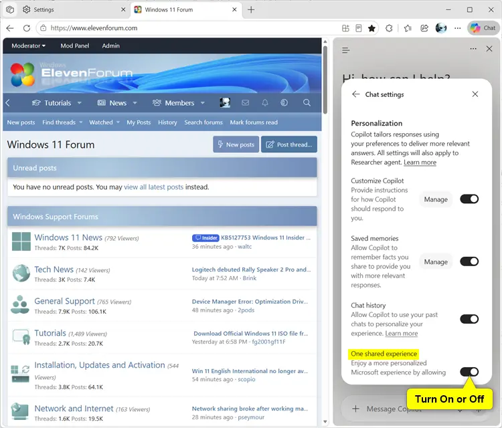The image size is (502, 428).
Task: Open the favorites list toolbar icon
Action: 408,28
